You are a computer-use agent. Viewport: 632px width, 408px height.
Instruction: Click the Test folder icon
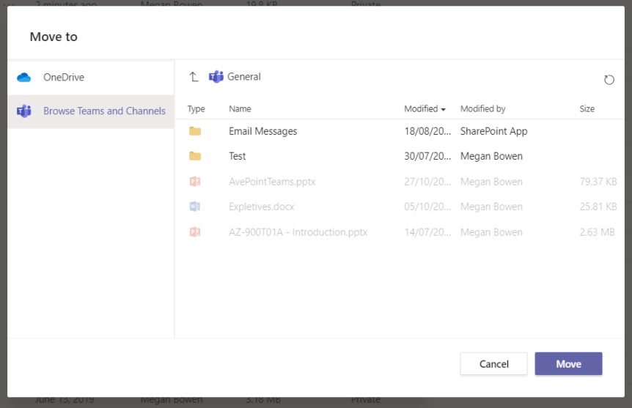click(195, 156)
